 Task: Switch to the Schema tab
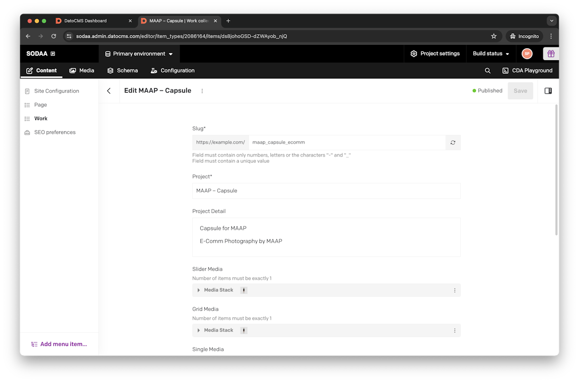point(123,70)
